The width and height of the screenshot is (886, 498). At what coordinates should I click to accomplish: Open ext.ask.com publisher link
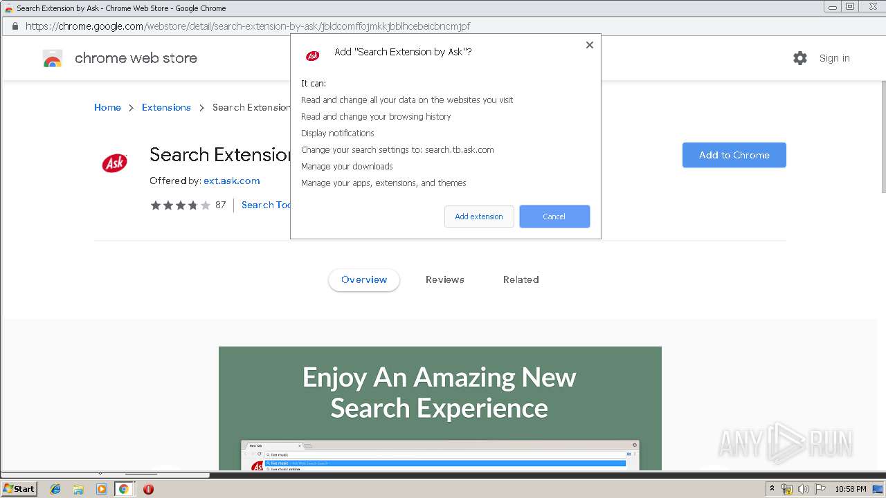[232, 181]
